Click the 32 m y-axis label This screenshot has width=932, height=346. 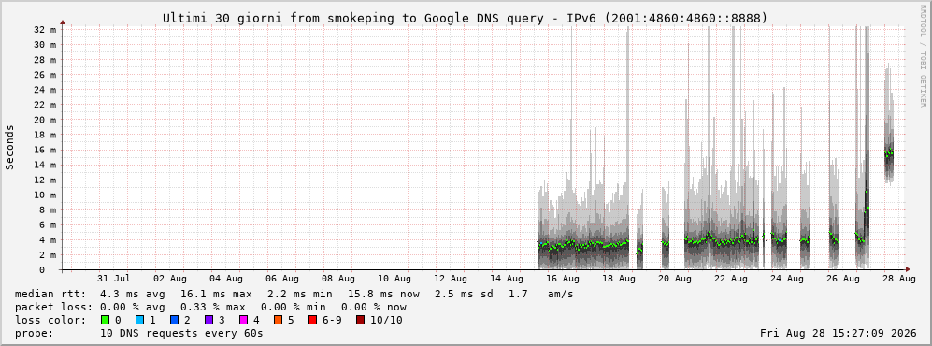tap(49, 29)
